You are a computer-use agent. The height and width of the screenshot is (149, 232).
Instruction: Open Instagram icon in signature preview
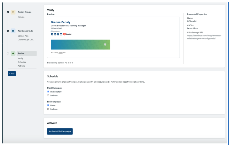(58, 34)
